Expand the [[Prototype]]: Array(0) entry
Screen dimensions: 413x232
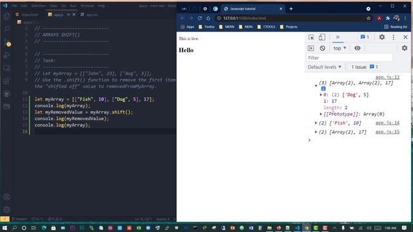tap(321, 114)
